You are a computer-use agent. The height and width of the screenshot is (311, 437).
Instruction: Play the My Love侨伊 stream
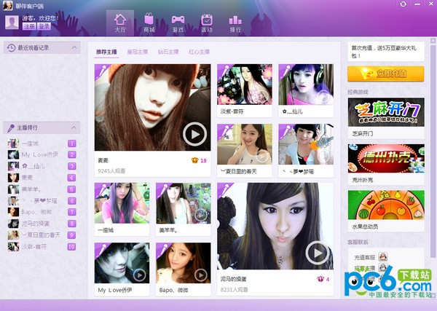coord(139,275)
